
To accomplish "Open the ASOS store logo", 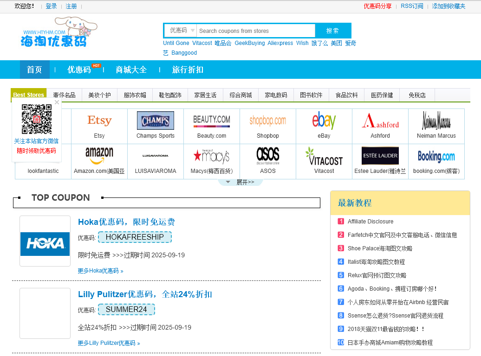I will [x=268, y=156].
